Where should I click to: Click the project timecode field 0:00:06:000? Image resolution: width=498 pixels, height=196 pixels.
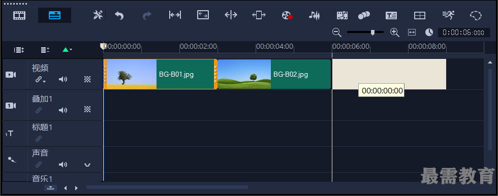click(463, 32)
